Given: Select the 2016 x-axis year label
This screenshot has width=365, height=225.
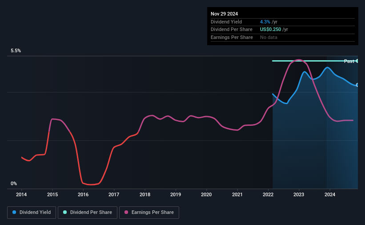Looking at the screenshot, I should (83, 194).
